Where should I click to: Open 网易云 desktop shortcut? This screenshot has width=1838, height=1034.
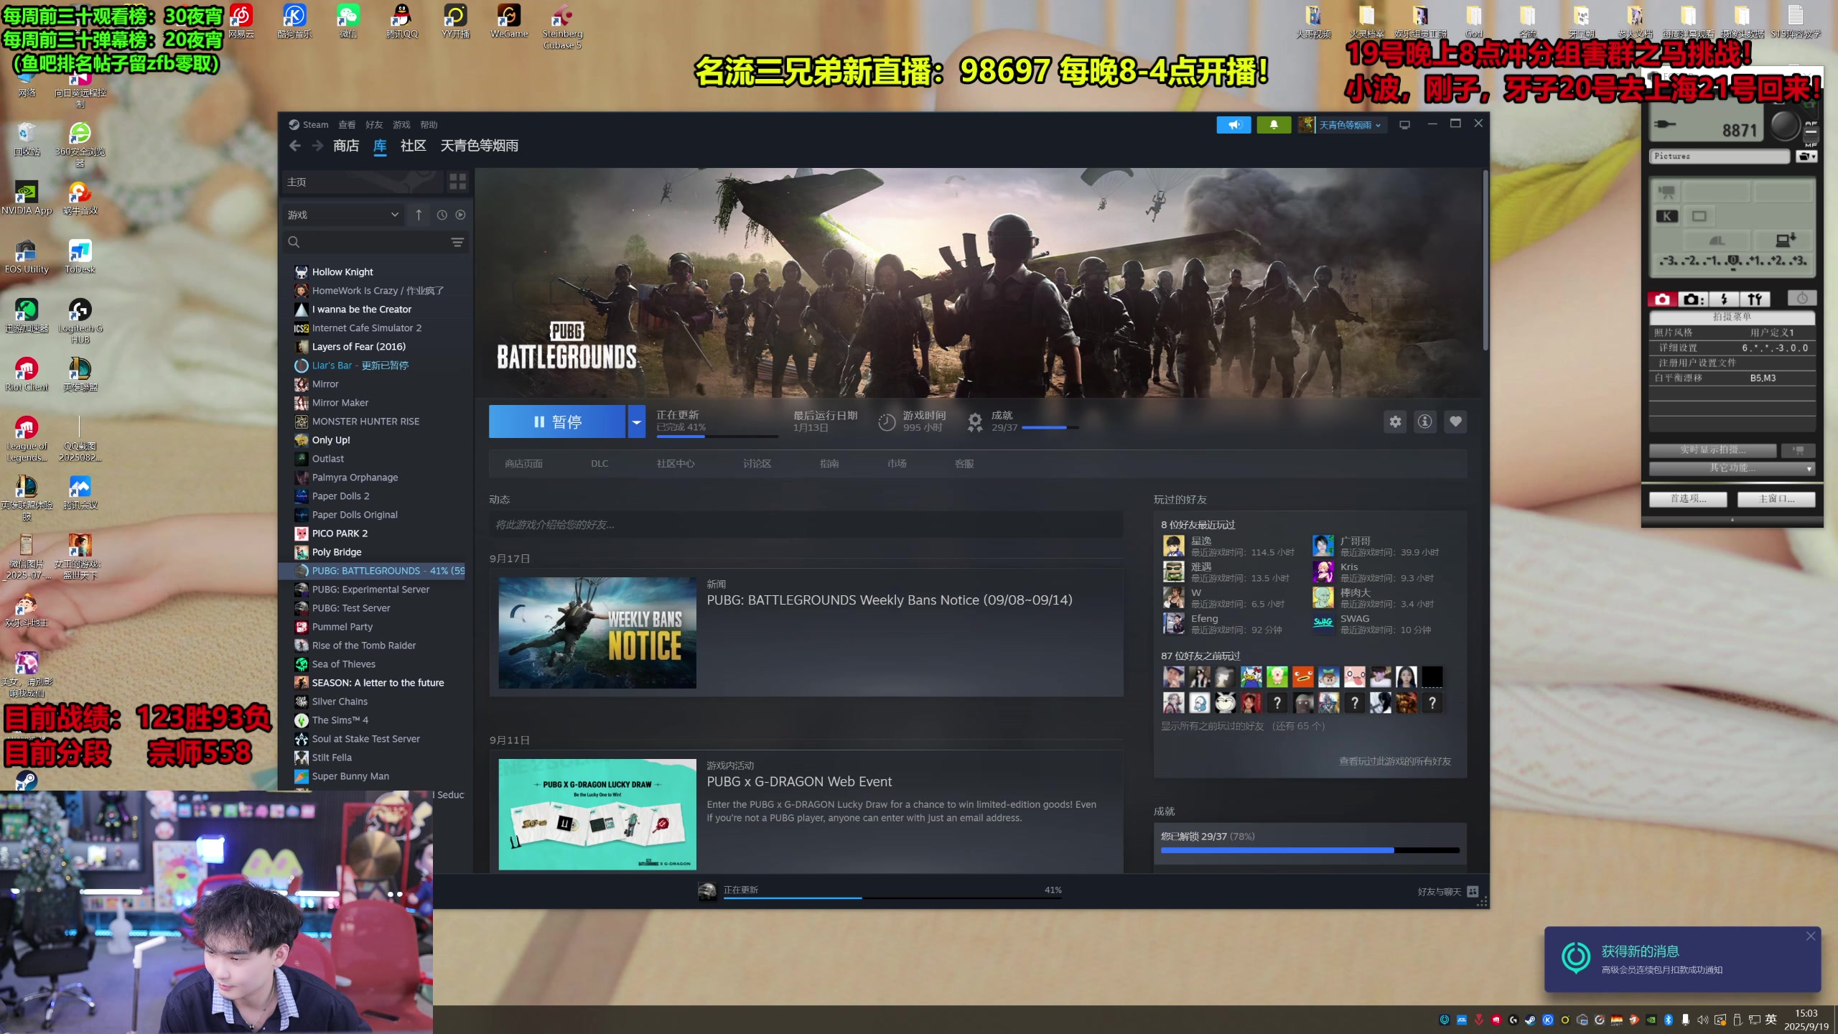(x=241, y=21)
